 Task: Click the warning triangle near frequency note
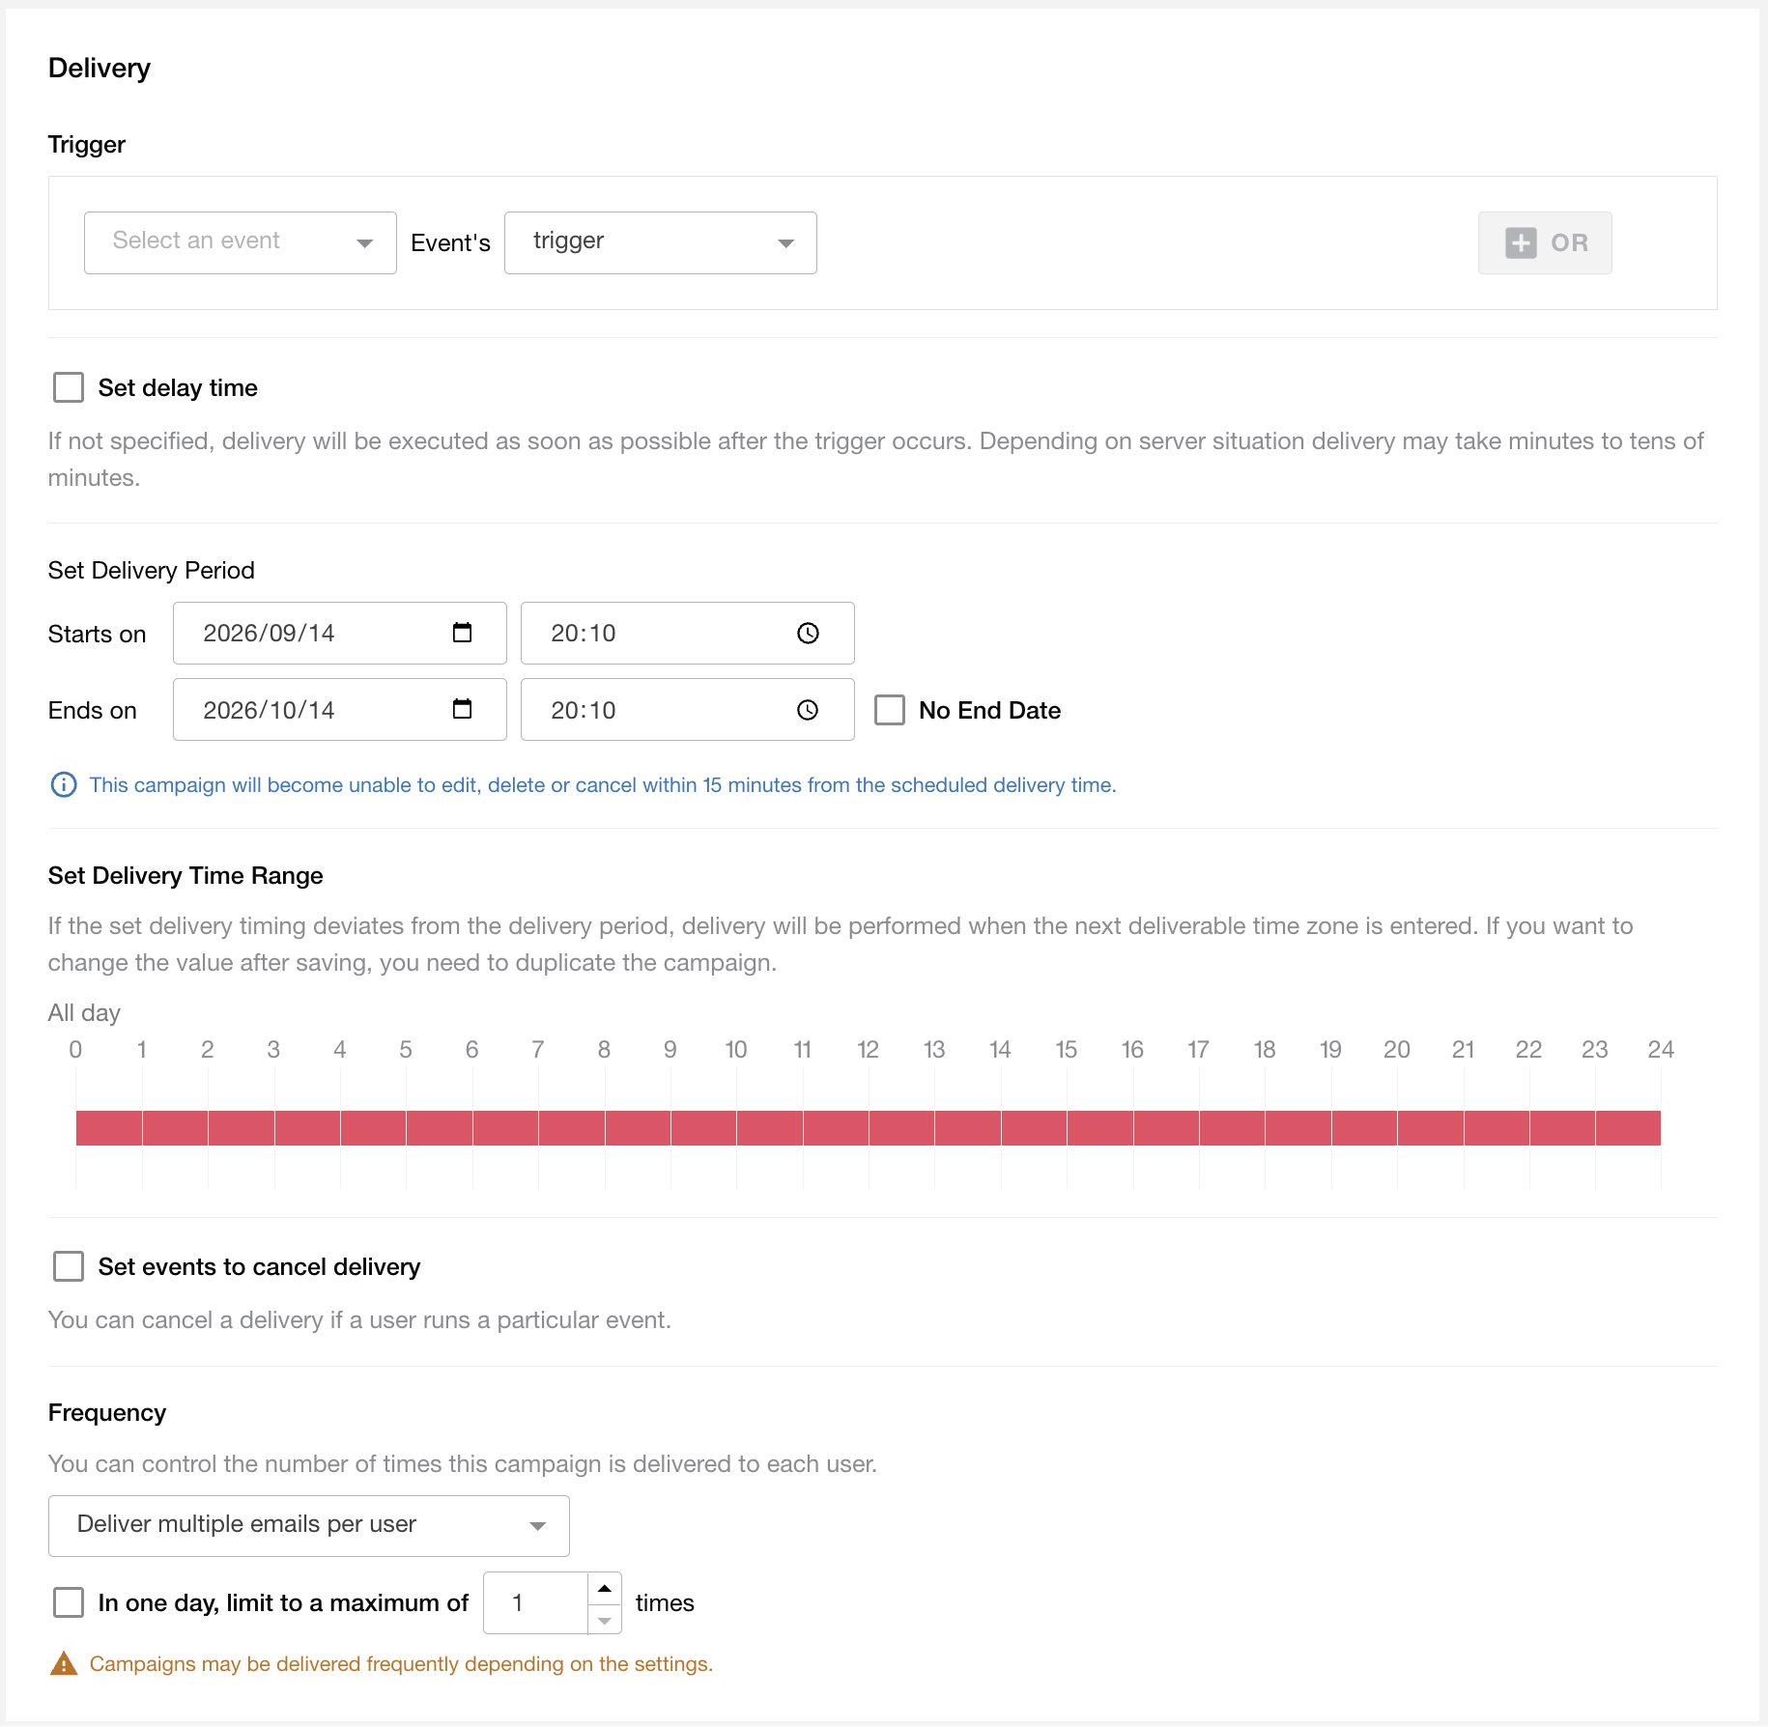tap(64, 1664)
